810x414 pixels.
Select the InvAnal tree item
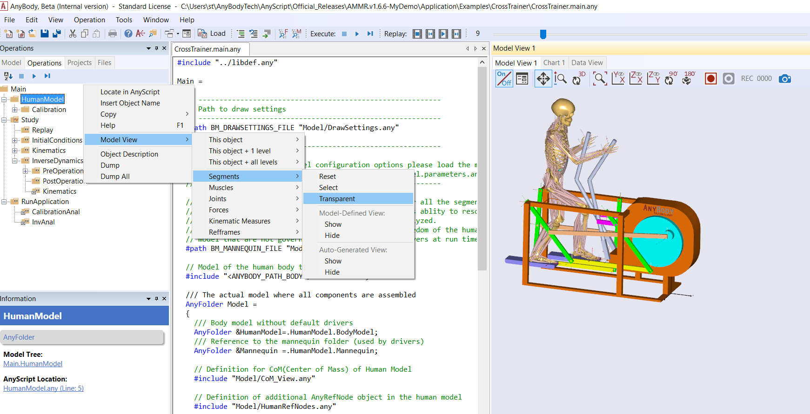[43, 222]
